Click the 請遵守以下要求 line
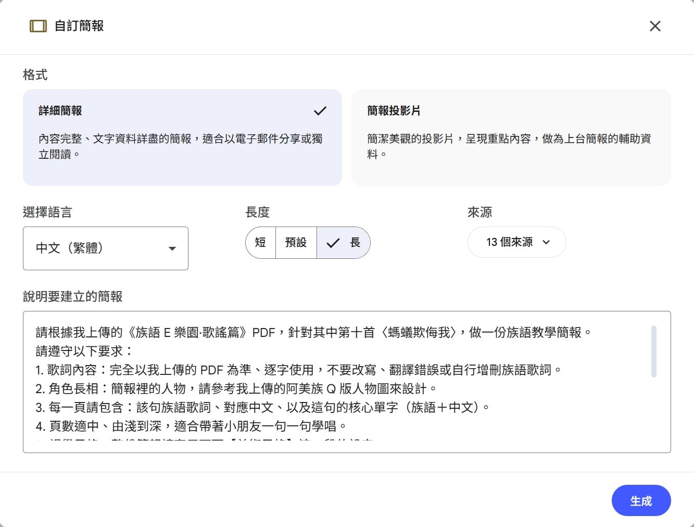 [x=84, y=352]
